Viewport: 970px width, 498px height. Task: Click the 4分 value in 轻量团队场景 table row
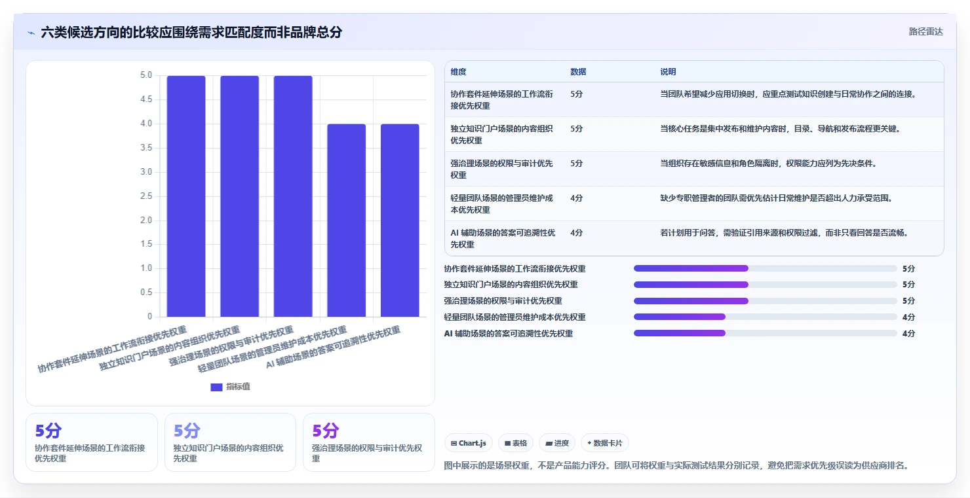point(577,198)
